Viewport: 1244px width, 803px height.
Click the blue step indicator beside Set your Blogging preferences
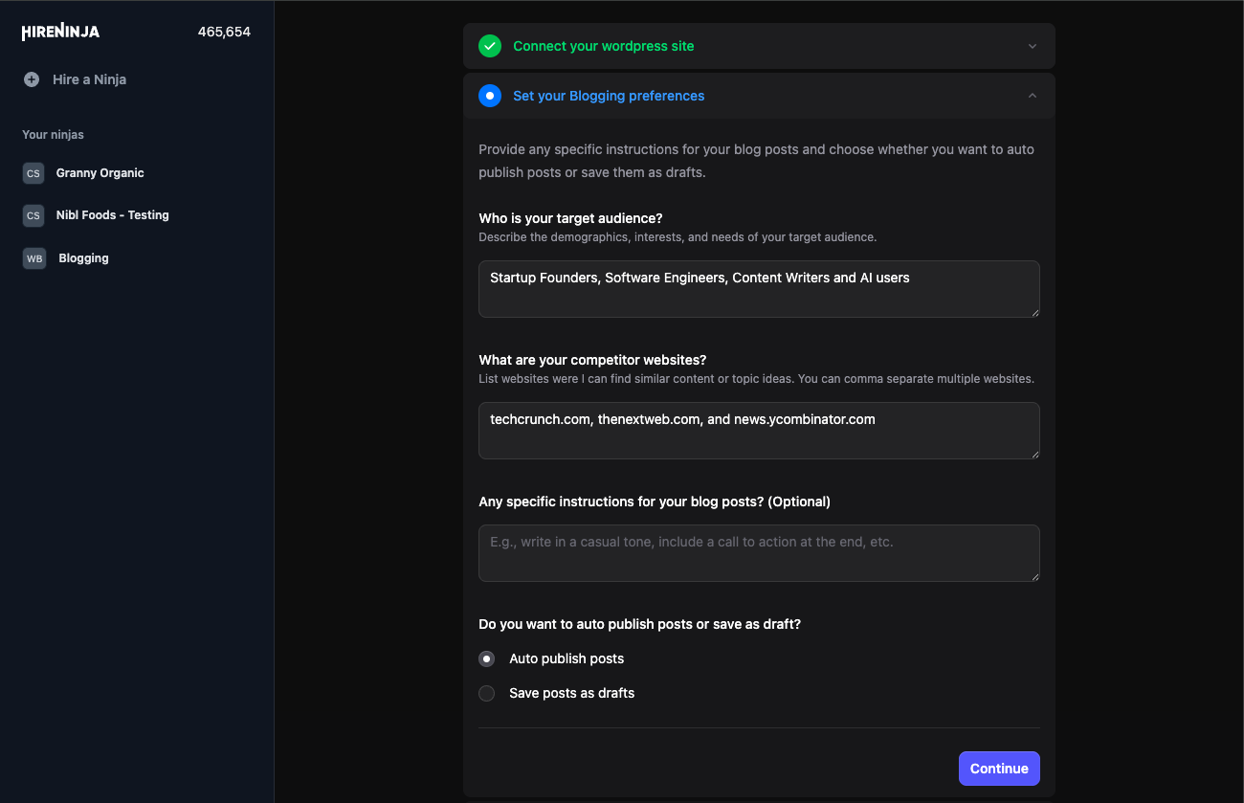pos(490,96)
